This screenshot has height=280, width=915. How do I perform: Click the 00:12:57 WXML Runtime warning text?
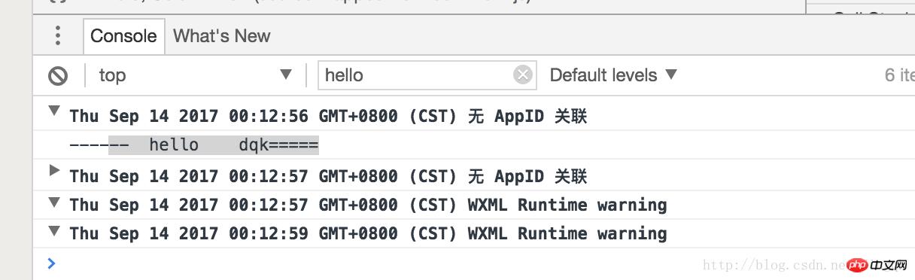point(368,205)
